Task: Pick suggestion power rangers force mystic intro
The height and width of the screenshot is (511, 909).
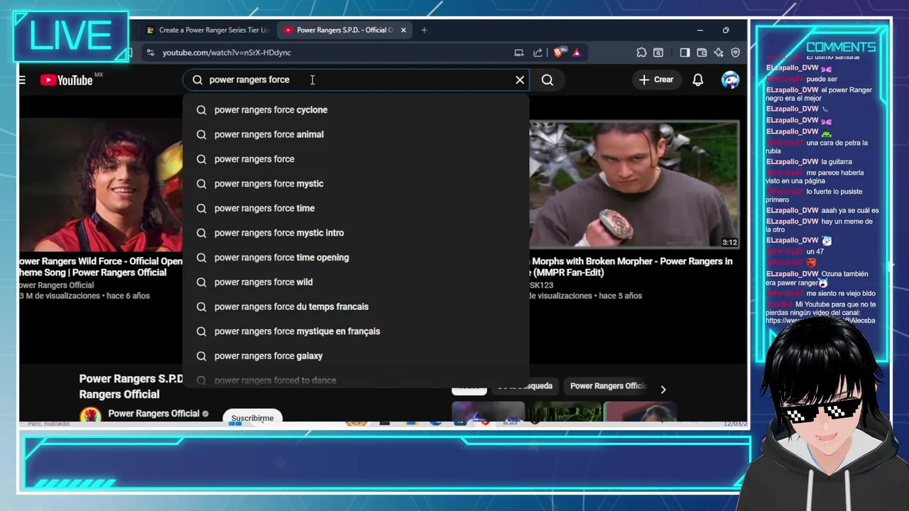Action: (356, 233)
